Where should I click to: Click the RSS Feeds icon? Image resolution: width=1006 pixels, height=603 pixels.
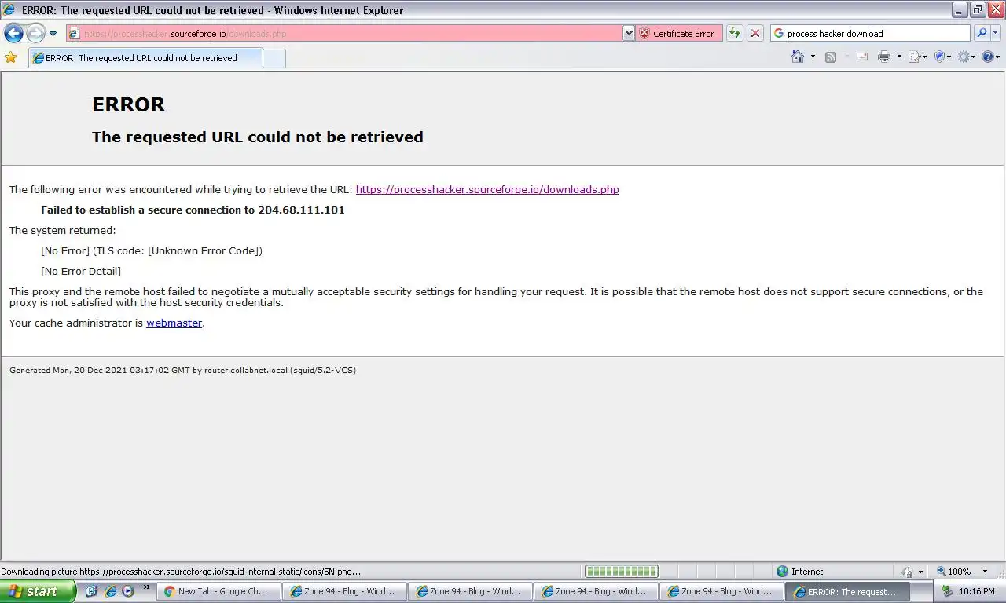[x=831, y=57]
